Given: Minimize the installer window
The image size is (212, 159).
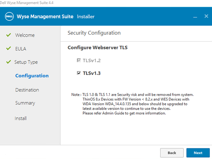Looking at the screenshot, I should click(x=195, y=17).
